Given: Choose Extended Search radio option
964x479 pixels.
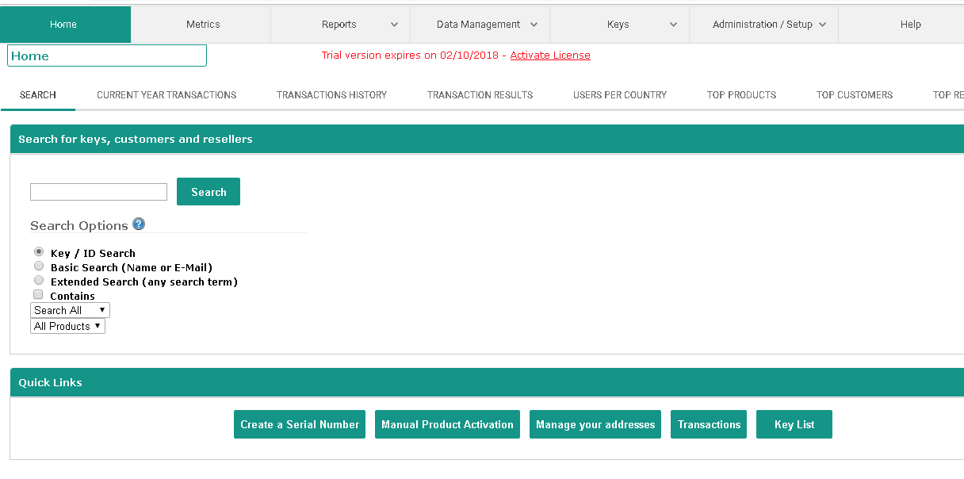Looking at the screenshot, I should [x=39, y=281].
